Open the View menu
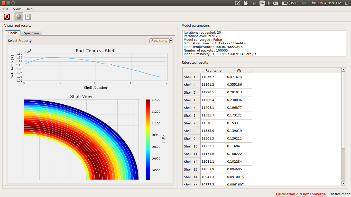Viewport: 351px width, 197px height. click(x=17, y=9)
